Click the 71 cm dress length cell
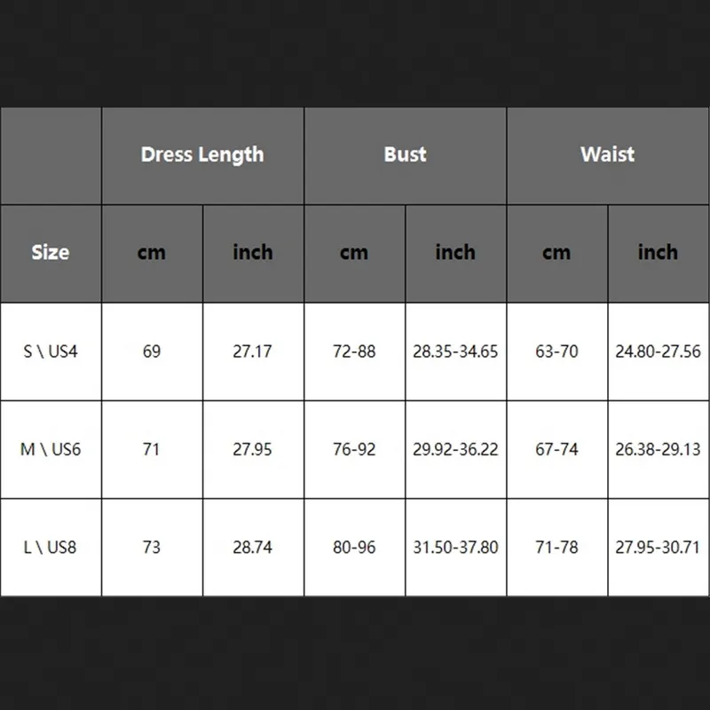 click(152, 450)
